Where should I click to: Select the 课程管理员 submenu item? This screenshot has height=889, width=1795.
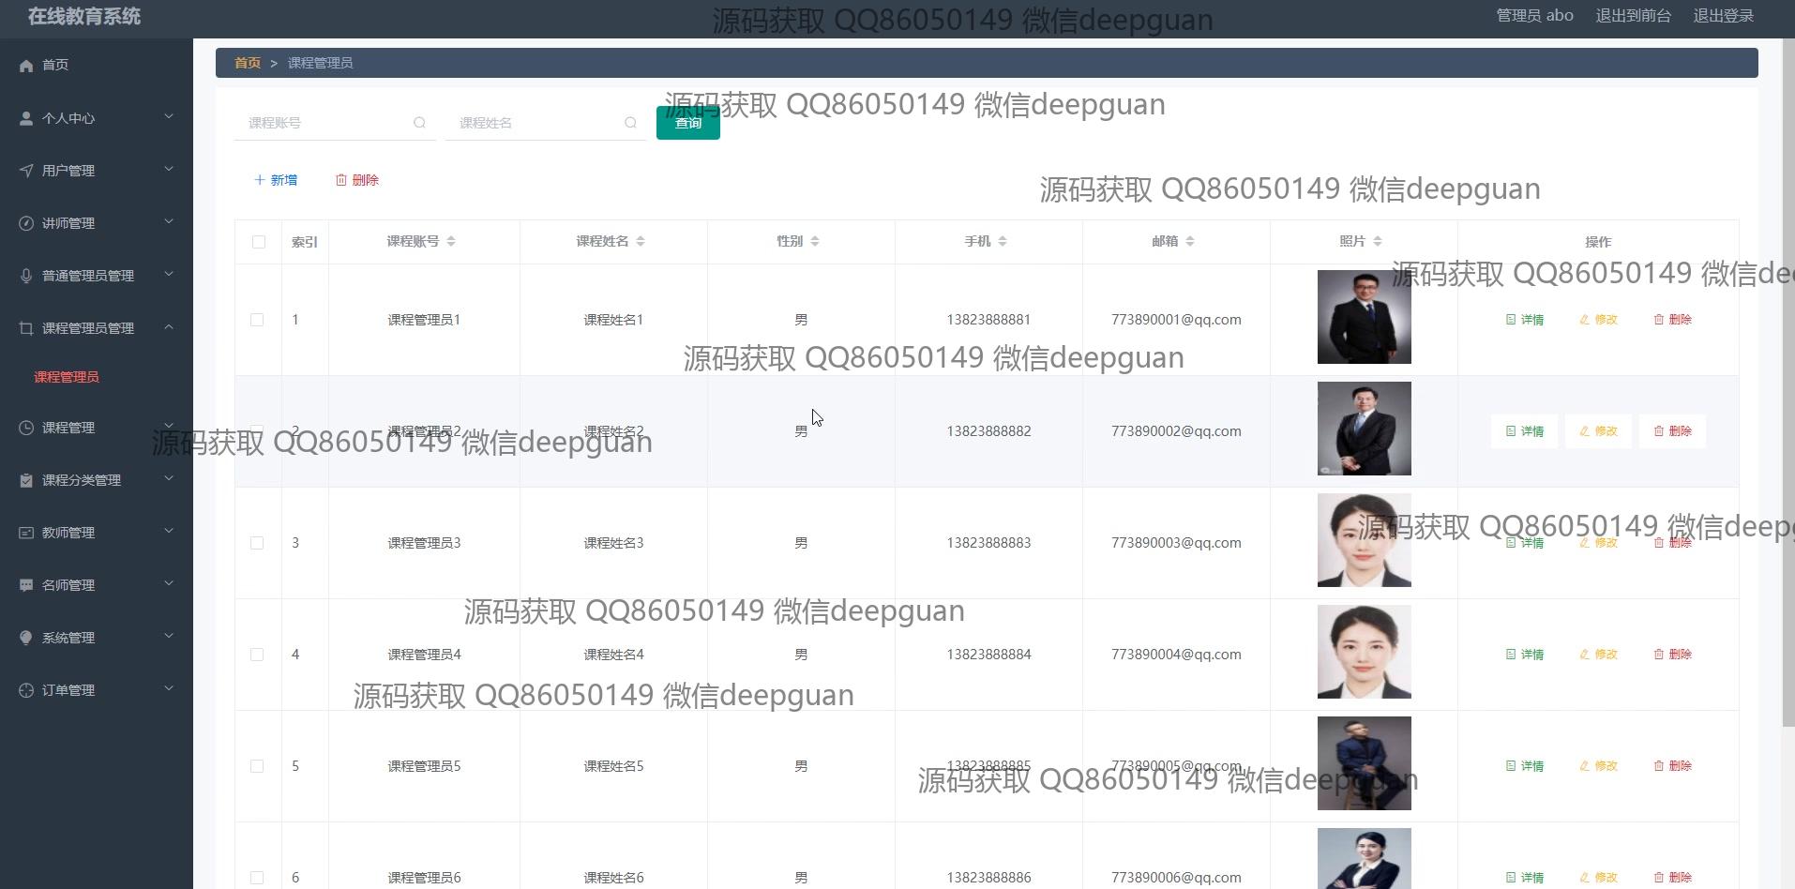click(67, 377)
